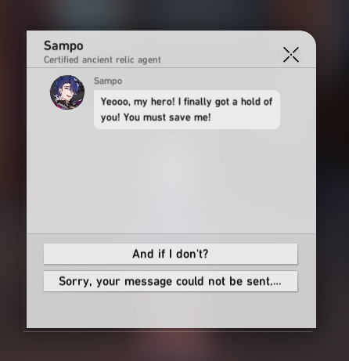Click Sampo's "Yeooo, my hero!" message bubble
The width and height of the screenshot is (349, 361).
[187, 110]
